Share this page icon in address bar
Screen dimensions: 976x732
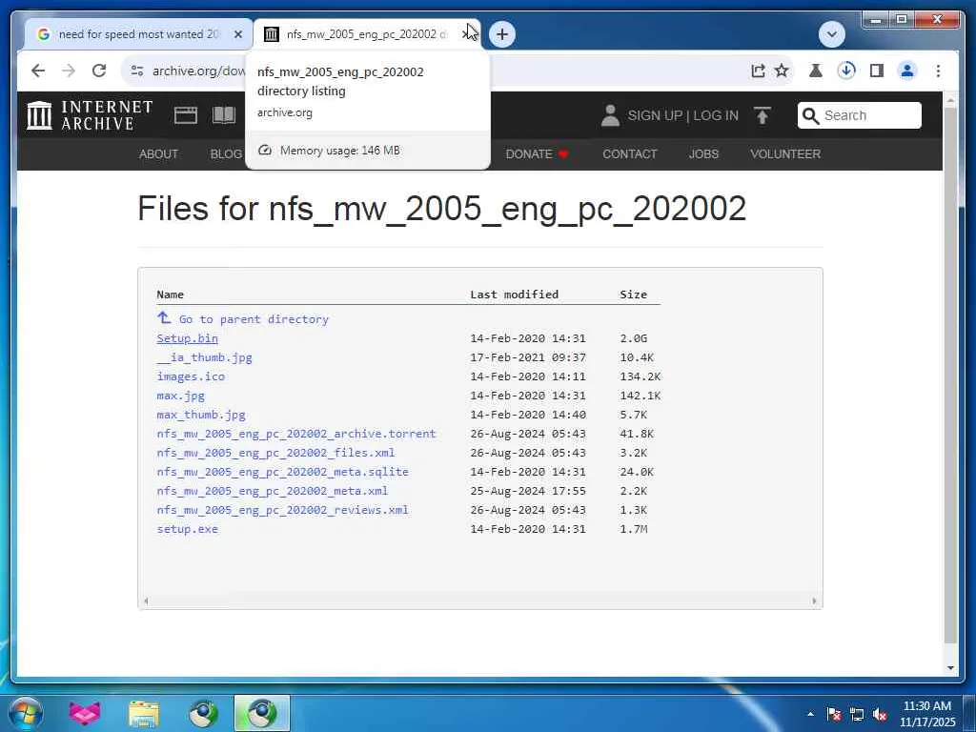coord(758,71)
